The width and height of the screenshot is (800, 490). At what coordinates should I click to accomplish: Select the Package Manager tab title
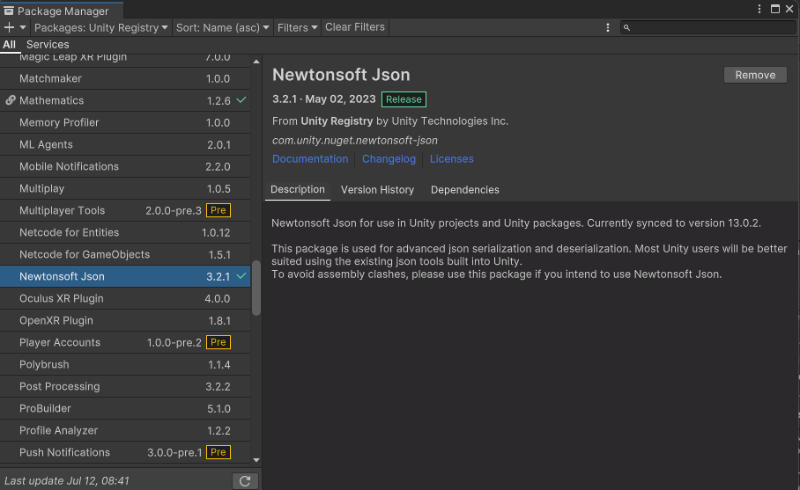63,11
